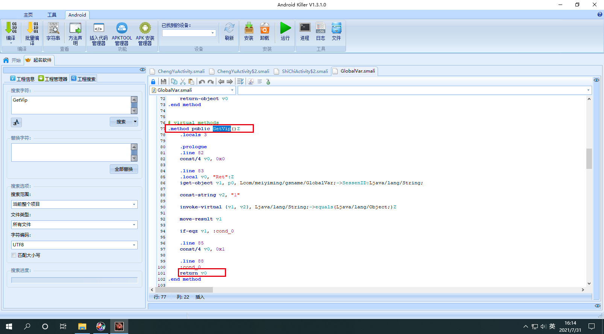Click the 编译 compile icon

pyautogui.click(x=11, y=28)
